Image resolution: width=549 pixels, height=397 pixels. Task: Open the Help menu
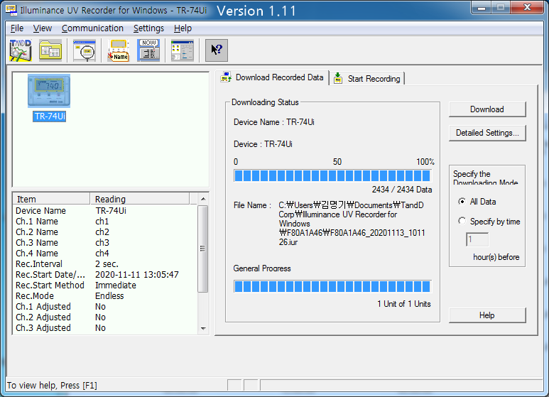(x=183, y=28)
